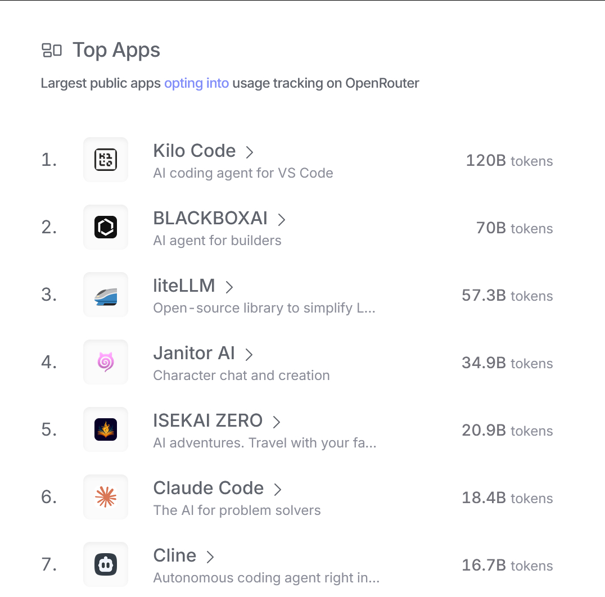This screenshot has height=597, width=605.
Task: Open the Cline app title link
Action: point(174,555)
